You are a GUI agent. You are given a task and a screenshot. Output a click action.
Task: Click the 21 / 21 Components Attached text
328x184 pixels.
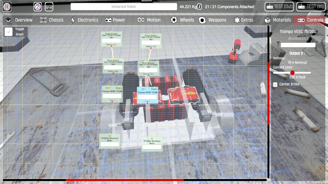click(230, 7)
